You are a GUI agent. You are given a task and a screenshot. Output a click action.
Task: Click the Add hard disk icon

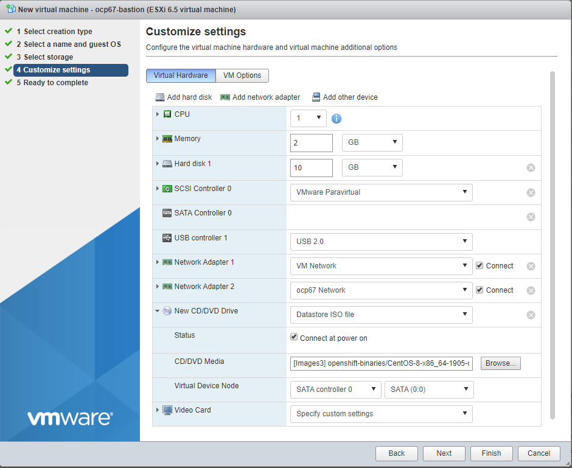[x=160, y=97]
